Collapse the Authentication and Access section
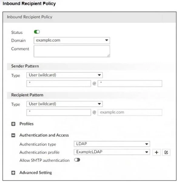 point(13,135)
